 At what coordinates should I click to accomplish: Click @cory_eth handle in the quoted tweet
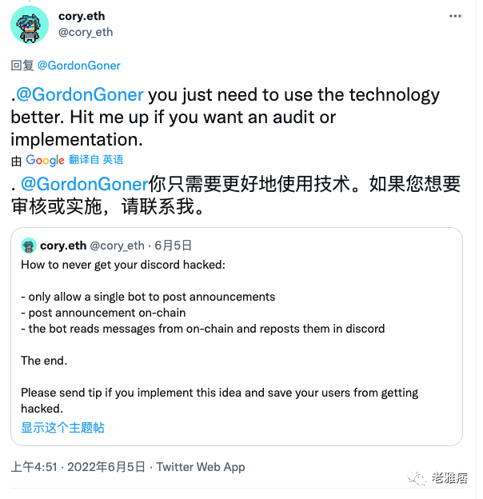point(117,246)
